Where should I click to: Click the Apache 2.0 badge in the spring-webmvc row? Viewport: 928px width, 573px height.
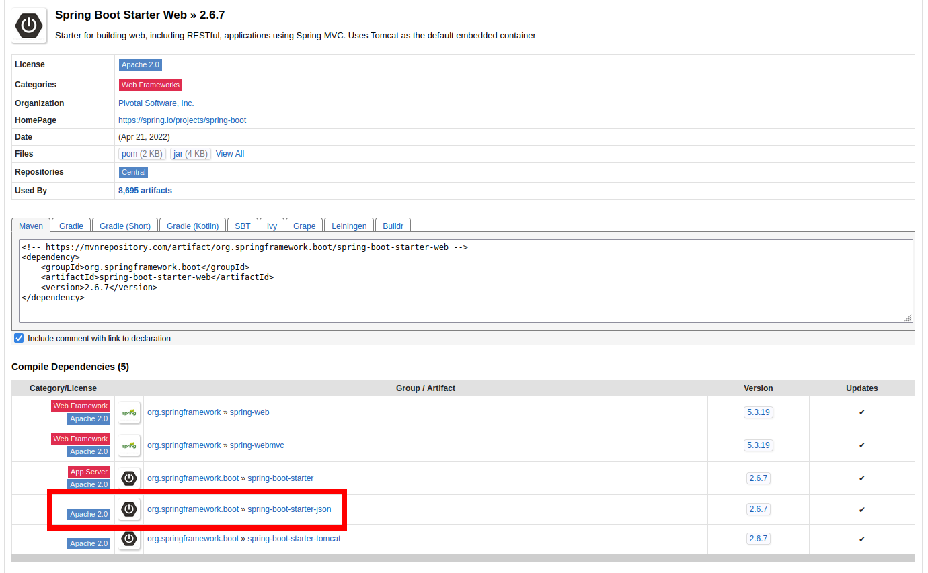point(89,451)
